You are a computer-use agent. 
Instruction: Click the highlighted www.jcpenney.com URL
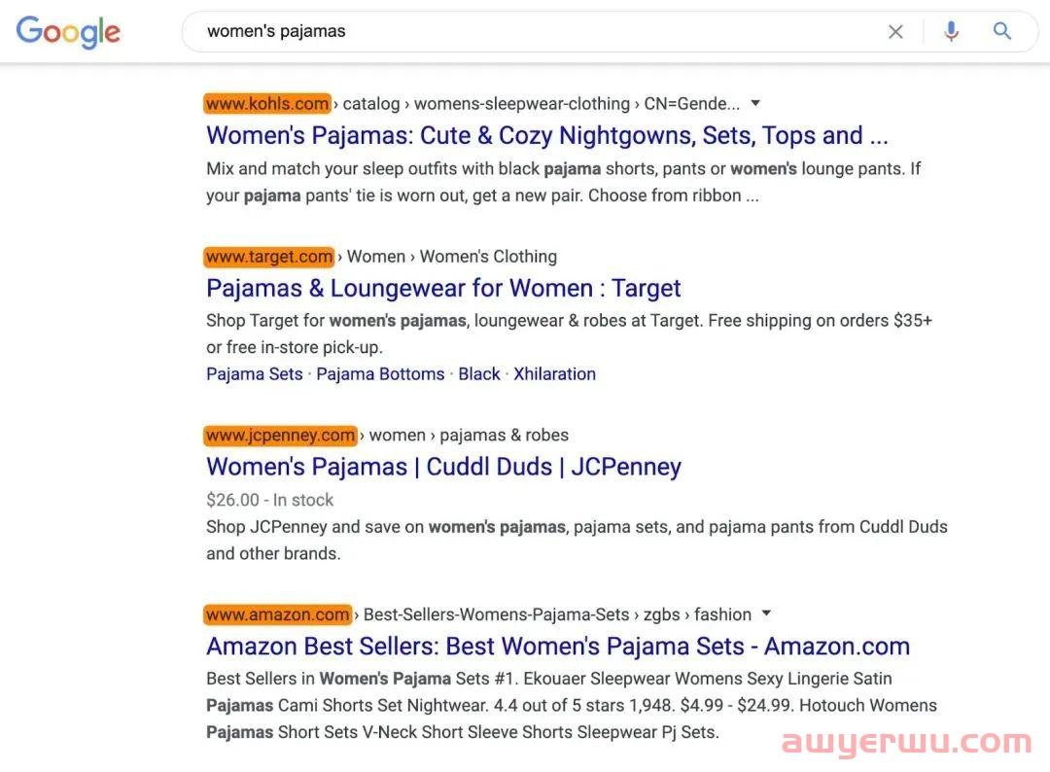[280, 436]
